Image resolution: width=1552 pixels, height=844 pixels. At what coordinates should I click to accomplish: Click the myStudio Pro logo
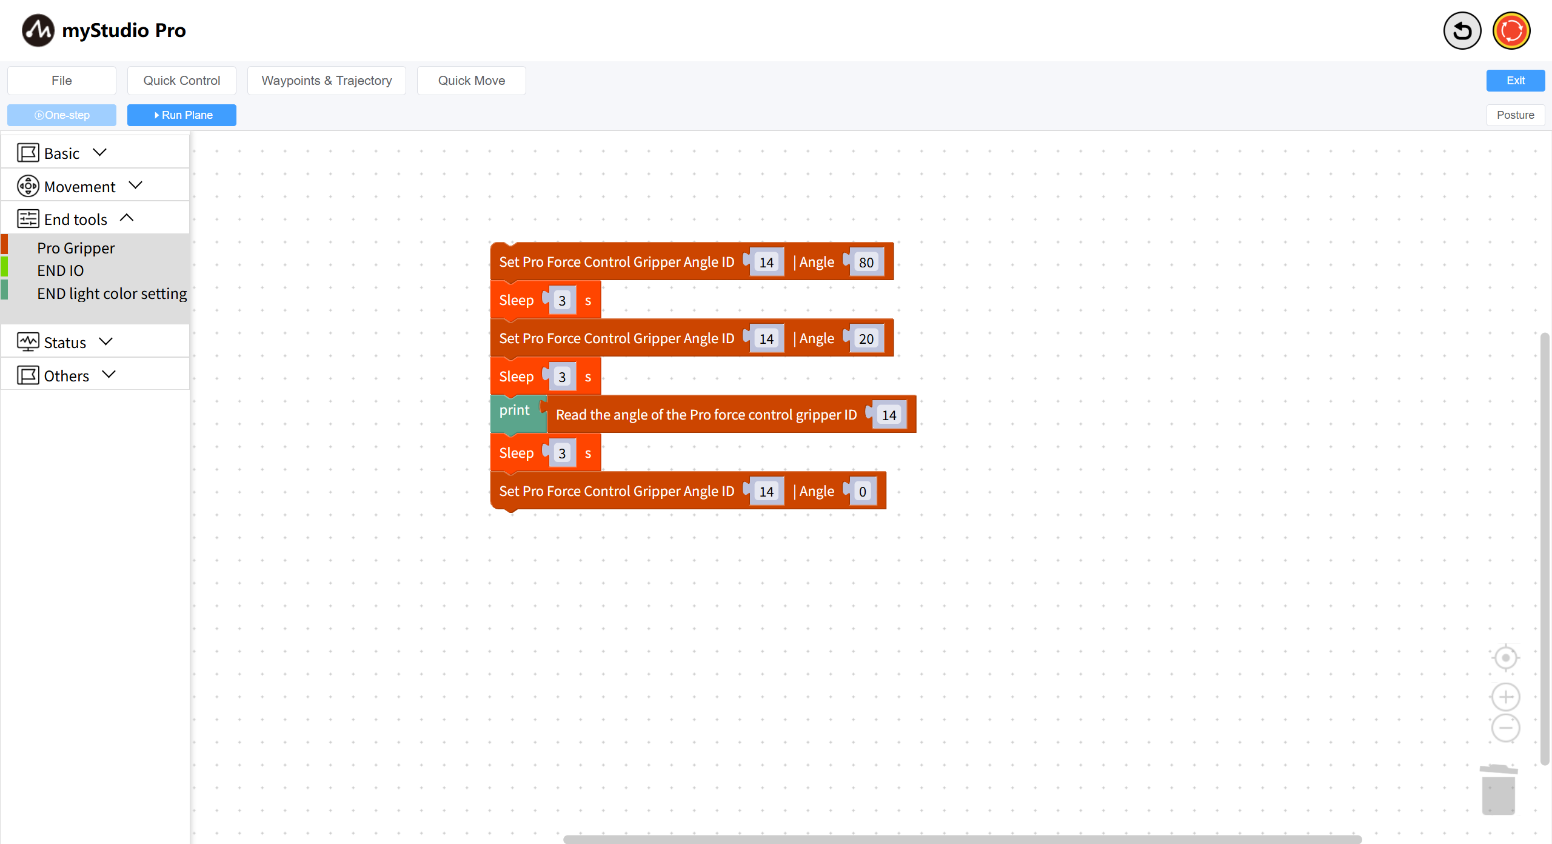click(38, 30)
